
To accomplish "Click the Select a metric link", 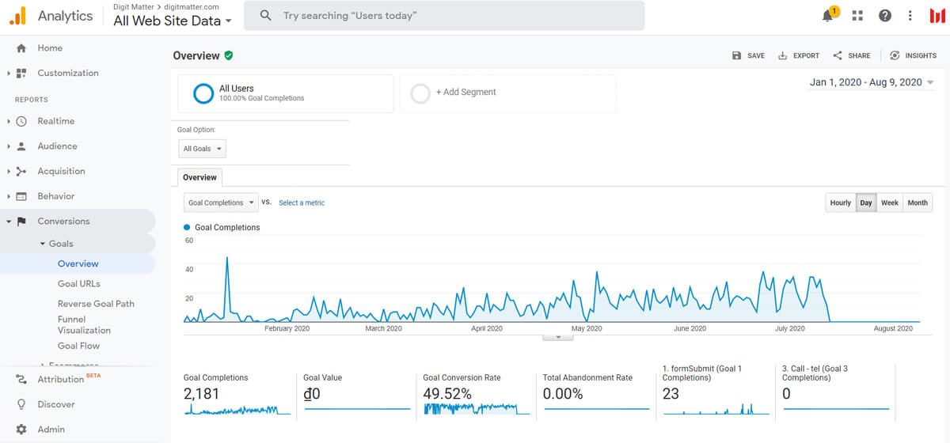I will click(302, 203).
